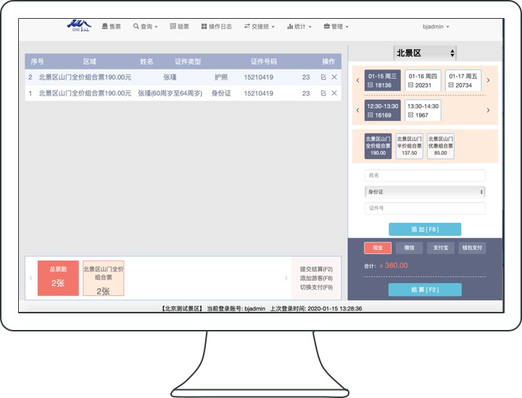522x398 pixels.
Task: Show earlier time slots with left arrow
Action: point(357,110)
